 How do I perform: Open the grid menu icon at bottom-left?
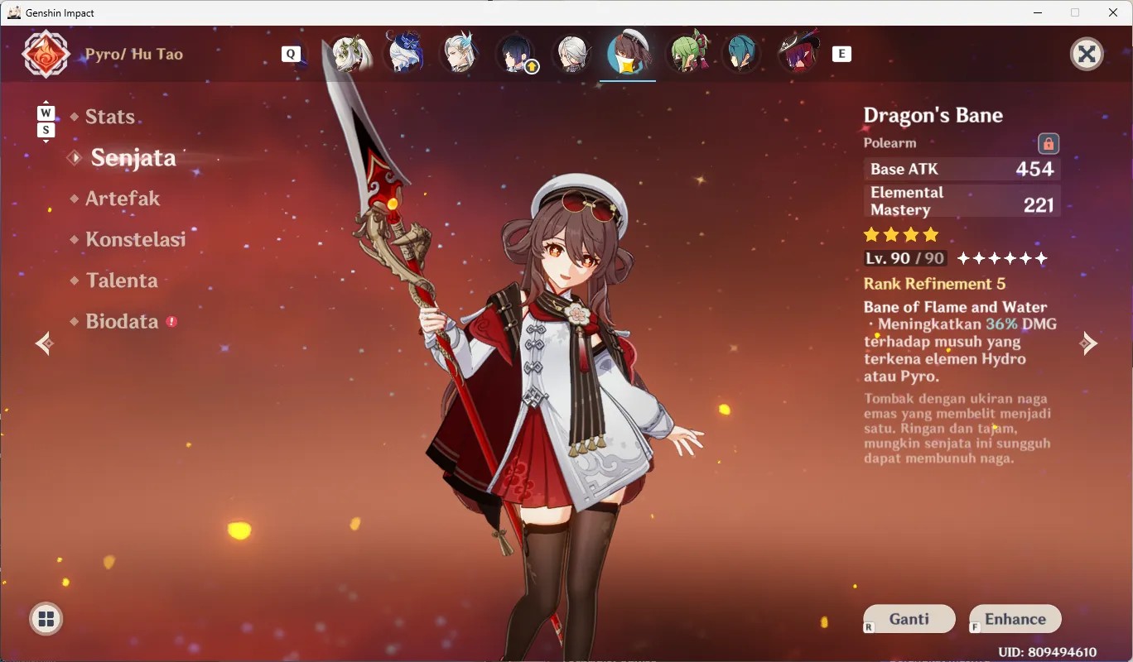46,619
